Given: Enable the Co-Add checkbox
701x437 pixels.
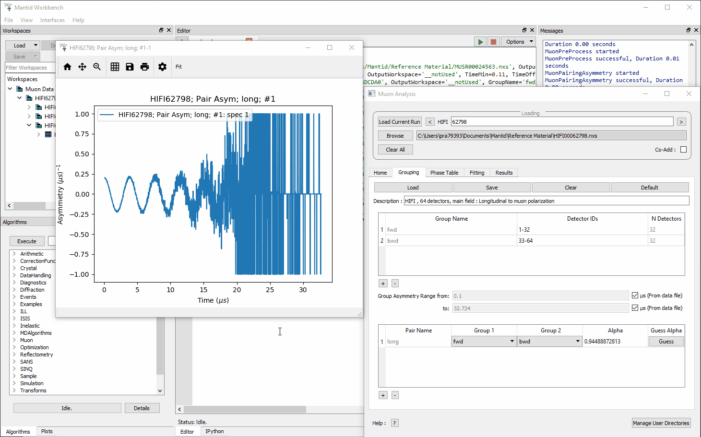Looking at the screenshot, I should [683, 149].
